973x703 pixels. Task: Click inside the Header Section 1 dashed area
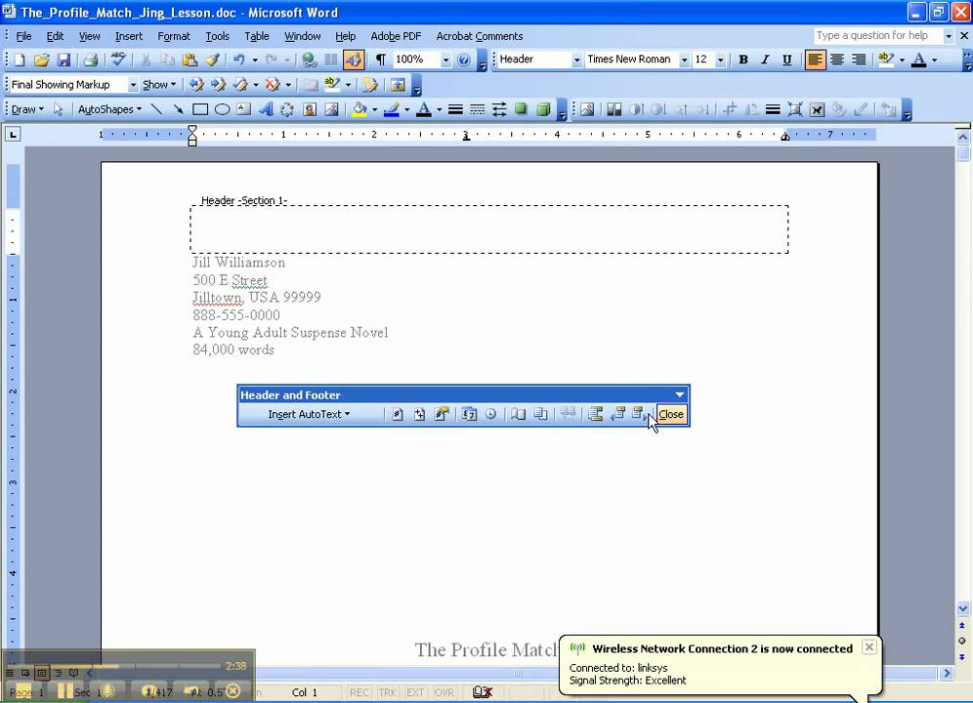pyautogui.click(x=489, y=228)
